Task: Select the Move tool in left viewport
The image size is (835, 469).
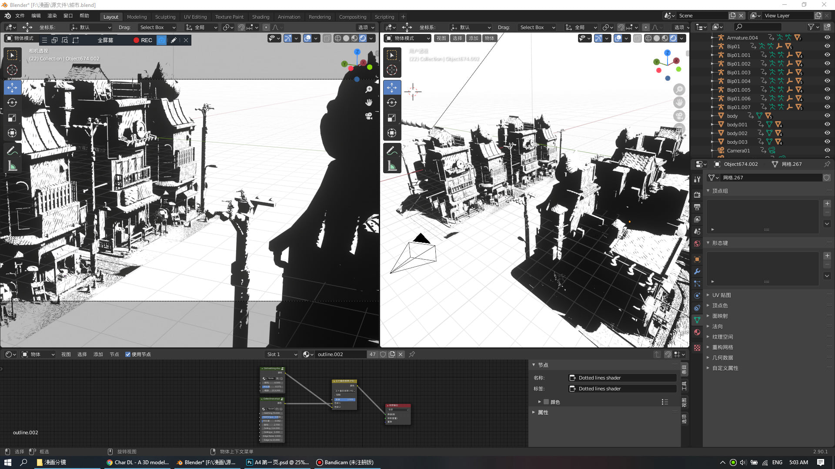Action: pyautogui.click(x=12, y=87)
